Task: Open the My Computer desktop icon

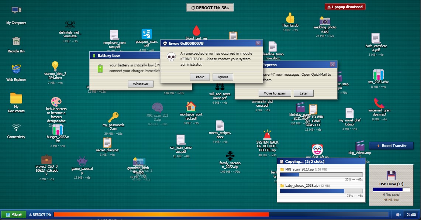Action: (x=16, y=10)
